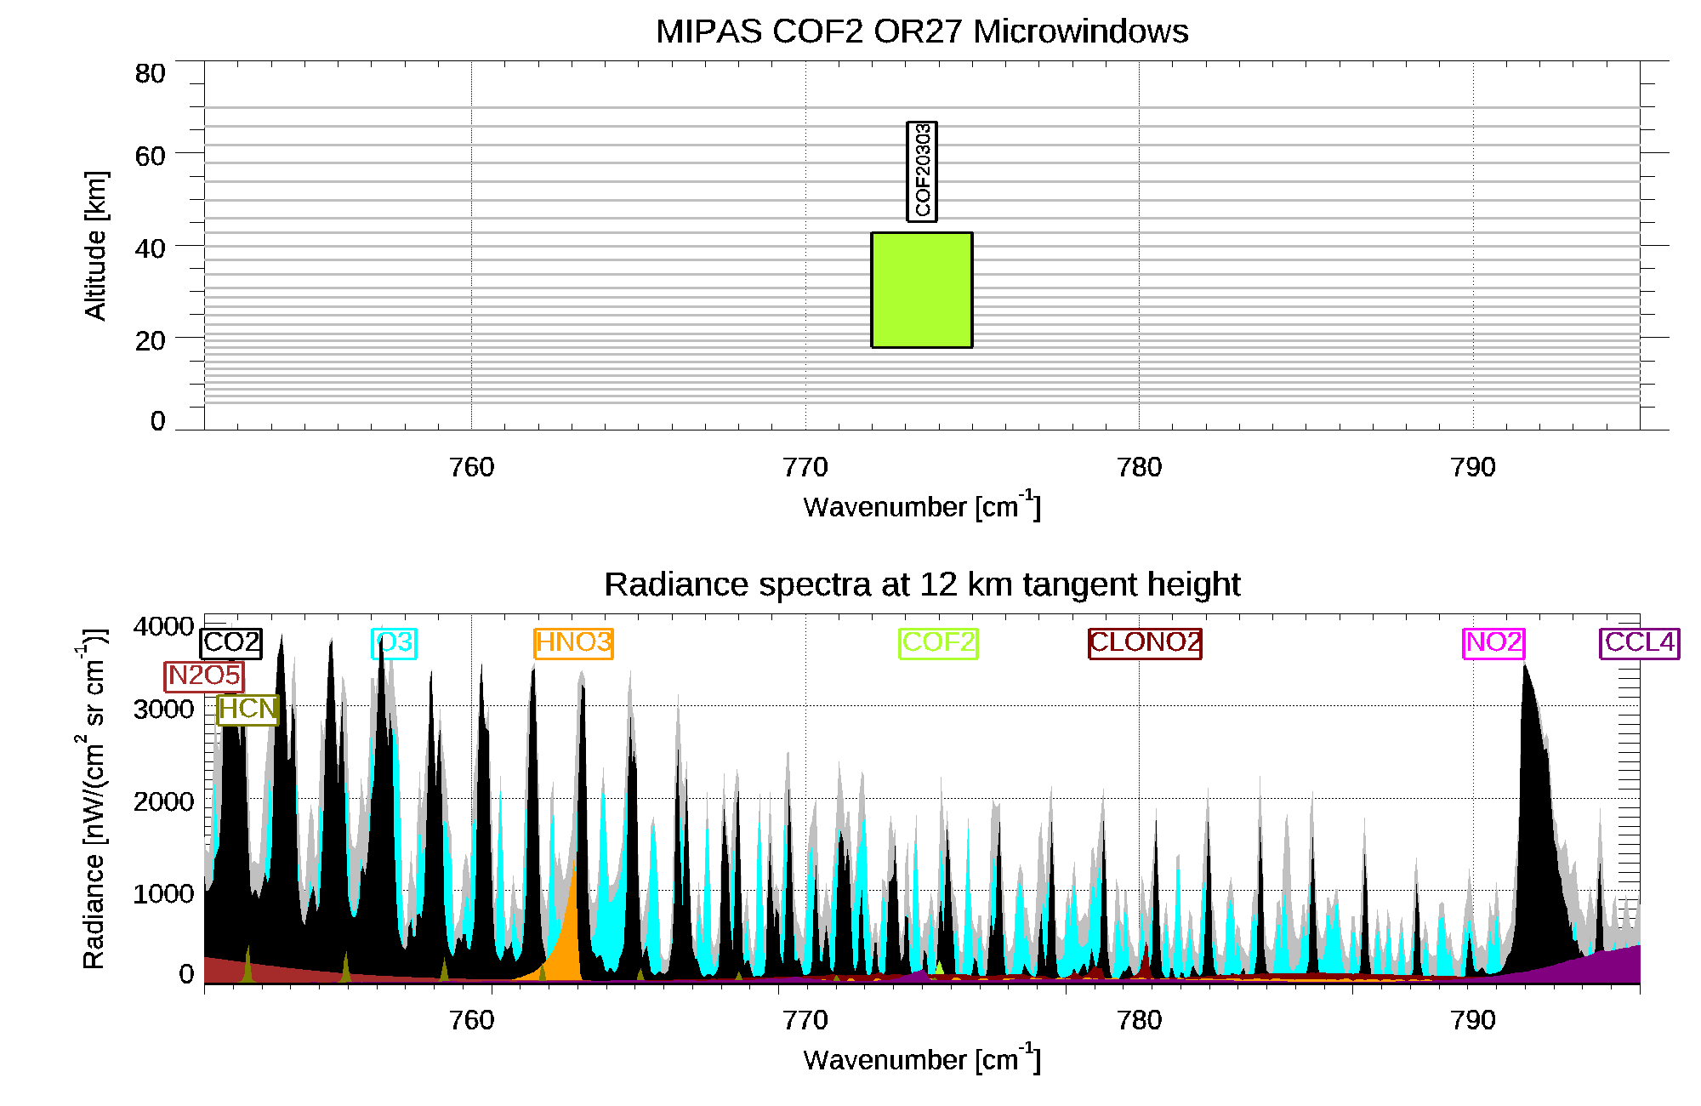Click the 770 tick label on top plot

(x=805, y=467)
